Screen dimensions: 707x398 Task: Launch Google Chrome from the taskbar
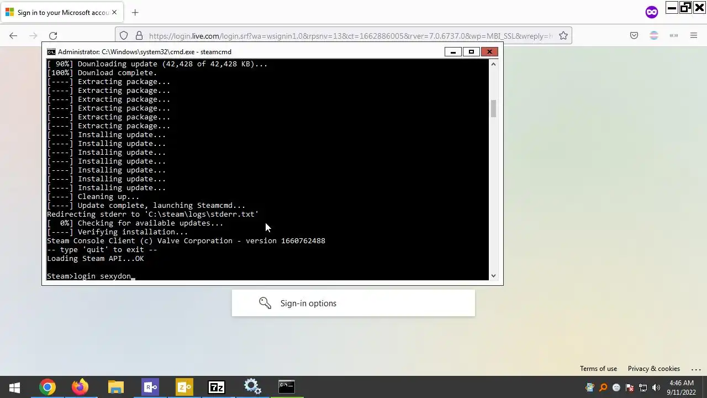pyautogui.click(x=48, y=387)
